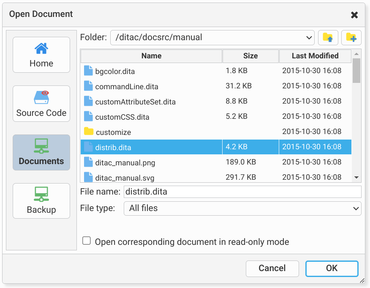Click the 1.8 KB size cell
The image size is (370, 288).
pos(237,71)
